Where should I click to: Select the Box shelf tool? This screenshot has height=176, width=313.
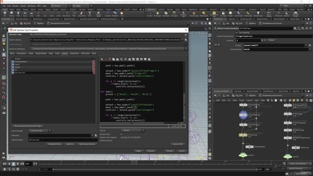point(5,14)
